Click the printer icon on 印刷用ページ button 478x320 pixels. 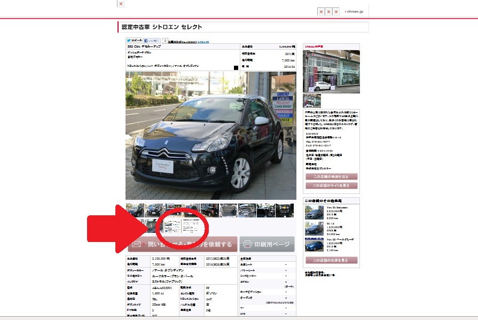[x=247, y=244]
